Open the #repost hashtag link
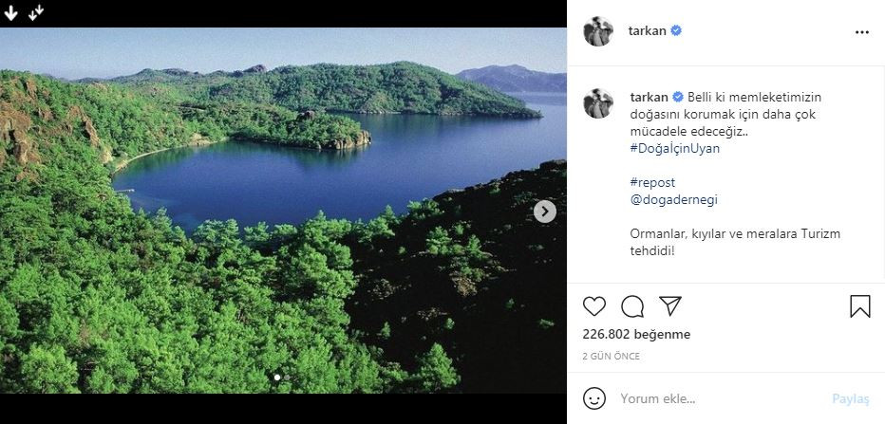 [652, 182]
